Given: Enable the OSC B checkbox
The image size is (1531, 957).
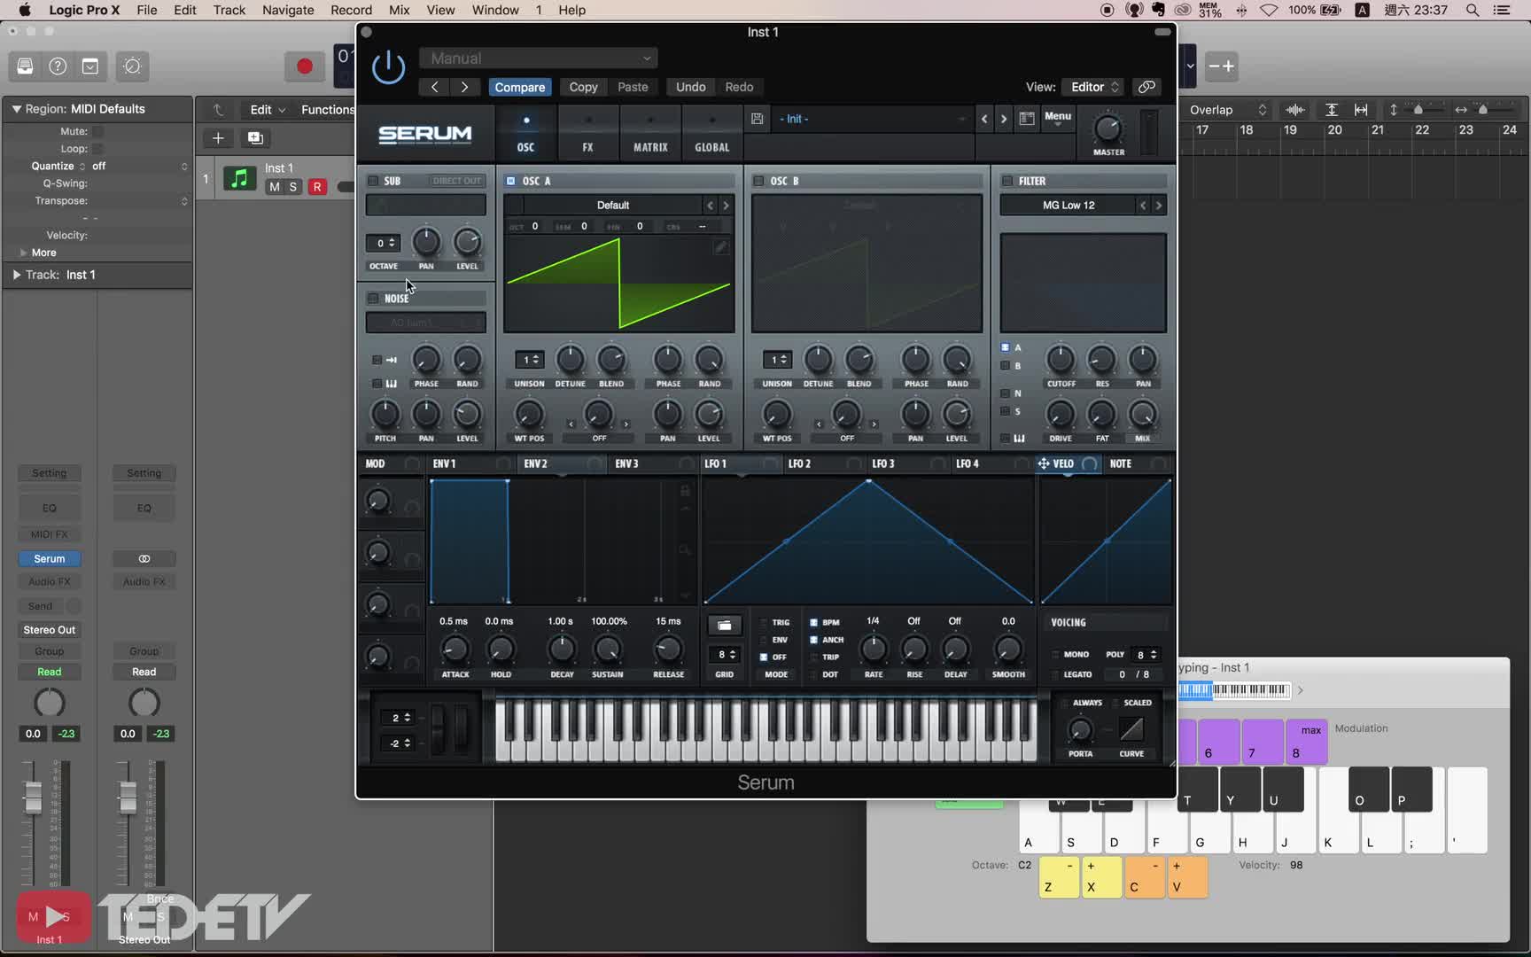Looking at the screenshot, I should point(758,181).
